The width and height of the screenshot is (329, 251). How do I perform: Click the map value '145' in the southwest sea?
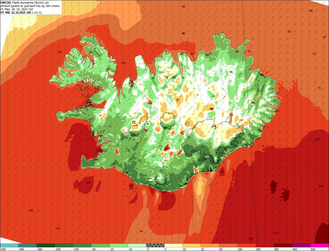coord(31,210)
